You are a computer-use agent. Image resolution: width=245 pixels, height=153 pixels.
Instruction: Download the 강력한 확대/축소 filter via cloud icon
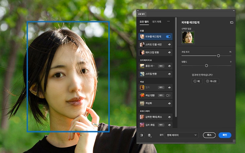(x=169, y=117)
